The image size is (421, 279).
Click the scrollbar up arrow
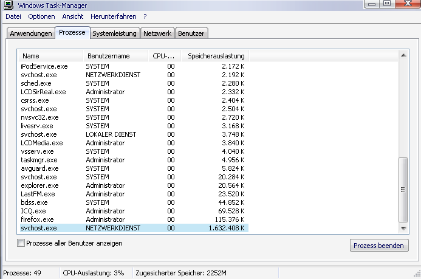[403, 55]
